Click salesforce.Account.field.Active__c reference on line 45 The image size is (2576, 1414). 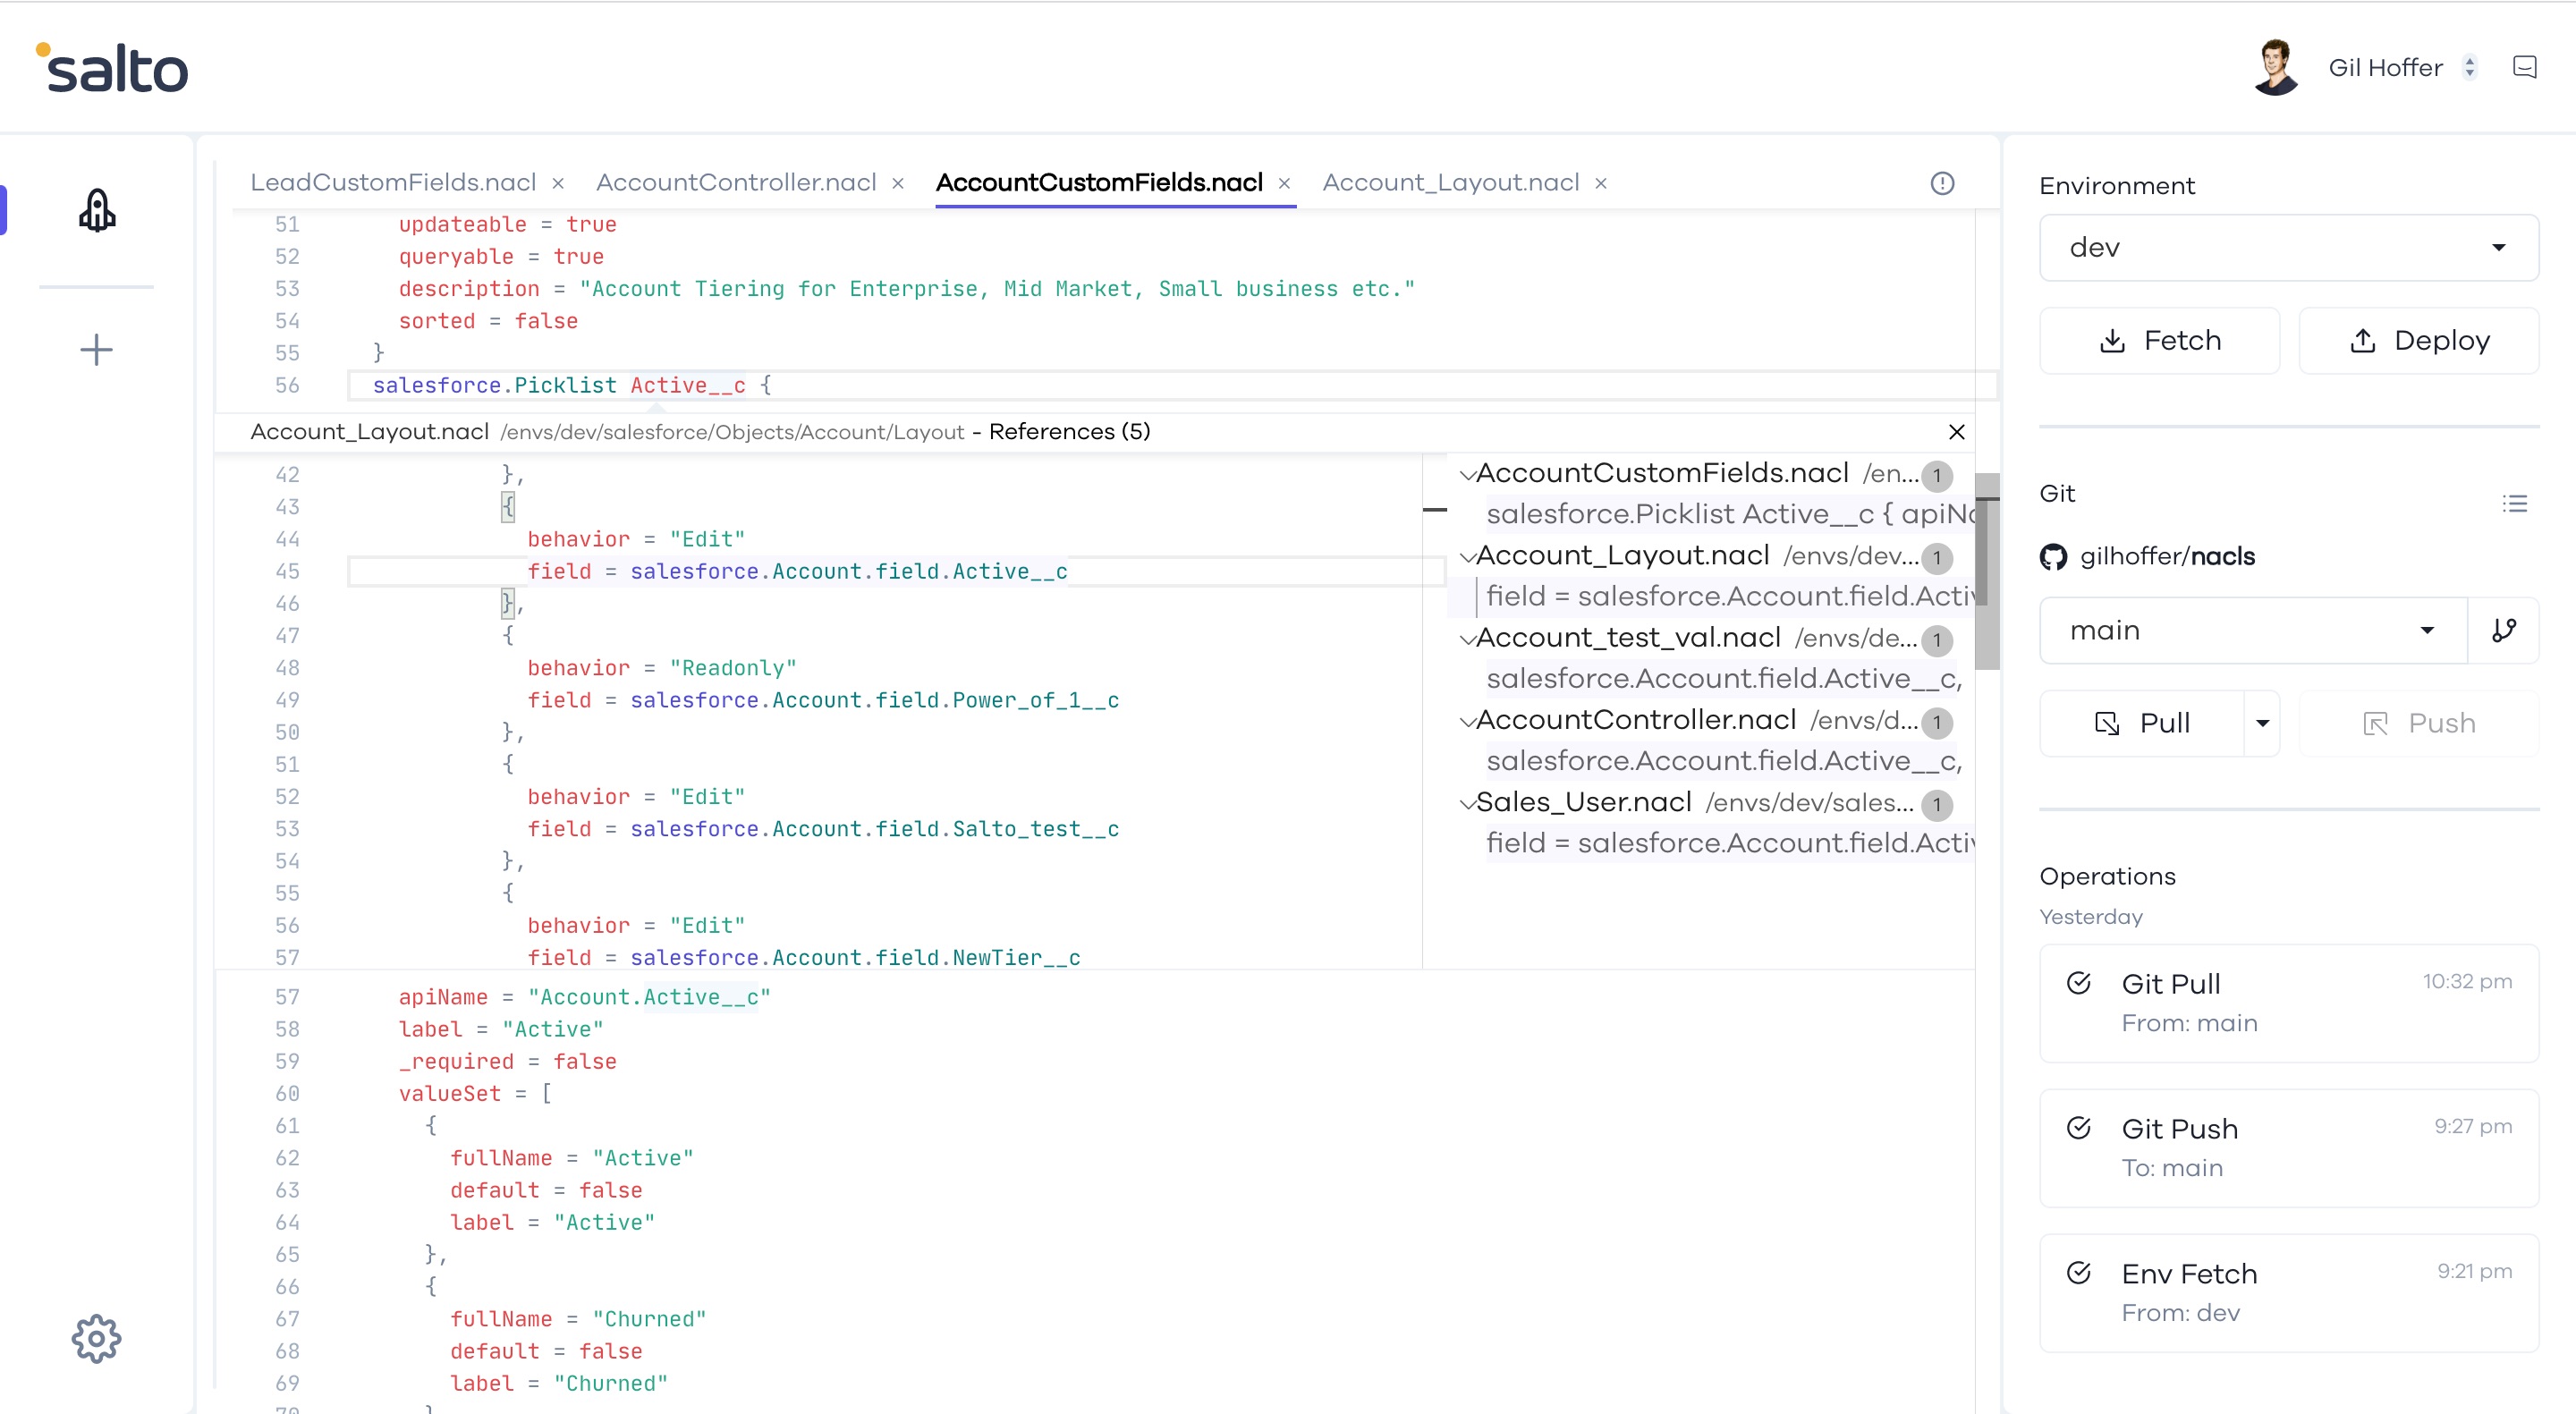(848, 571)
